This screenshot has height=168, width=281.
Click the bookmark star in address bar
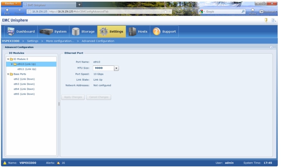pos(166,12)
